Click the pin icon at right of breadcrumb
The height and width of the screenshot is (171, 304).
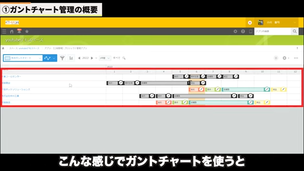297,48
